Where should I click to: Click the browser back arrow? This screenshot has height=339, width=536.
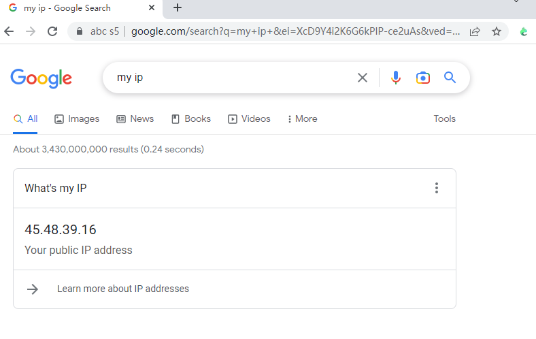(9, 31)
